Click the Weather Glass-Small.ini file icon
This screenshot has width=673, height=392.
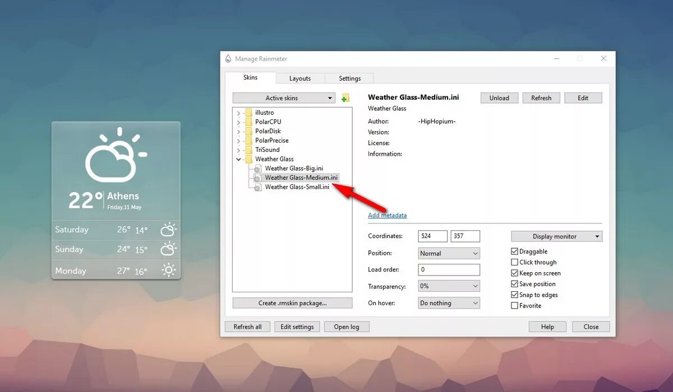click(258, 187)
